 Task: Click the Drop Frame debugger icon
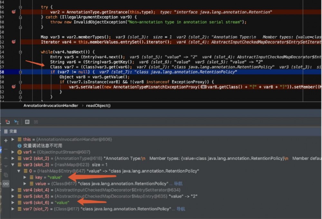[8, 122]
